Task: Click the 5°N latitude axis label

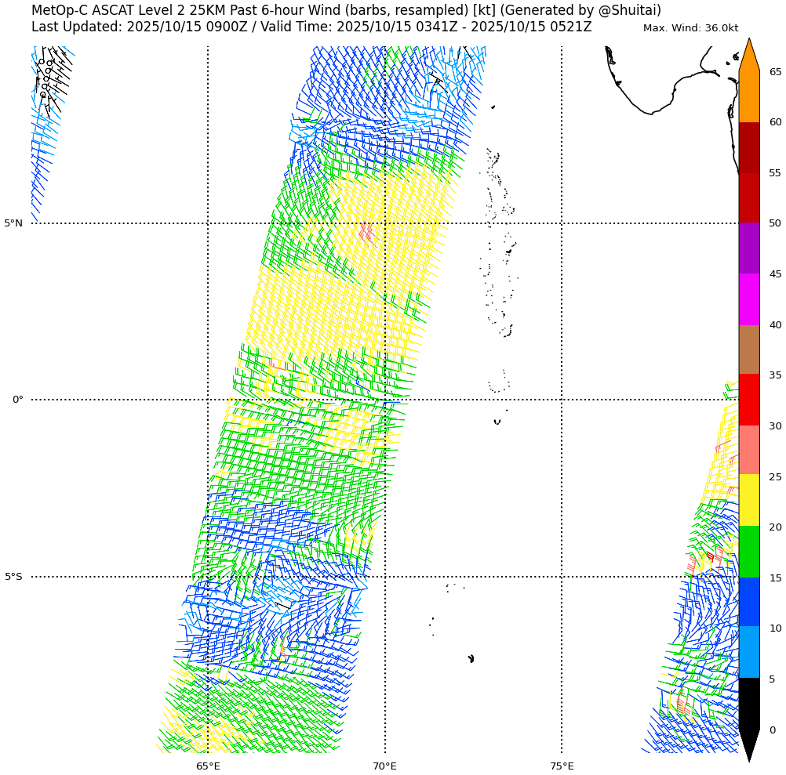Action: [14, 223]
